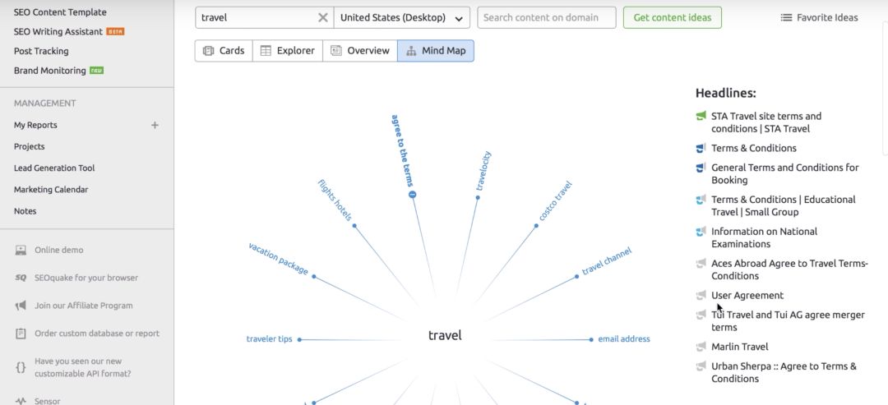
Task: Select the Mind Map tab
Action: click(436, 50)
